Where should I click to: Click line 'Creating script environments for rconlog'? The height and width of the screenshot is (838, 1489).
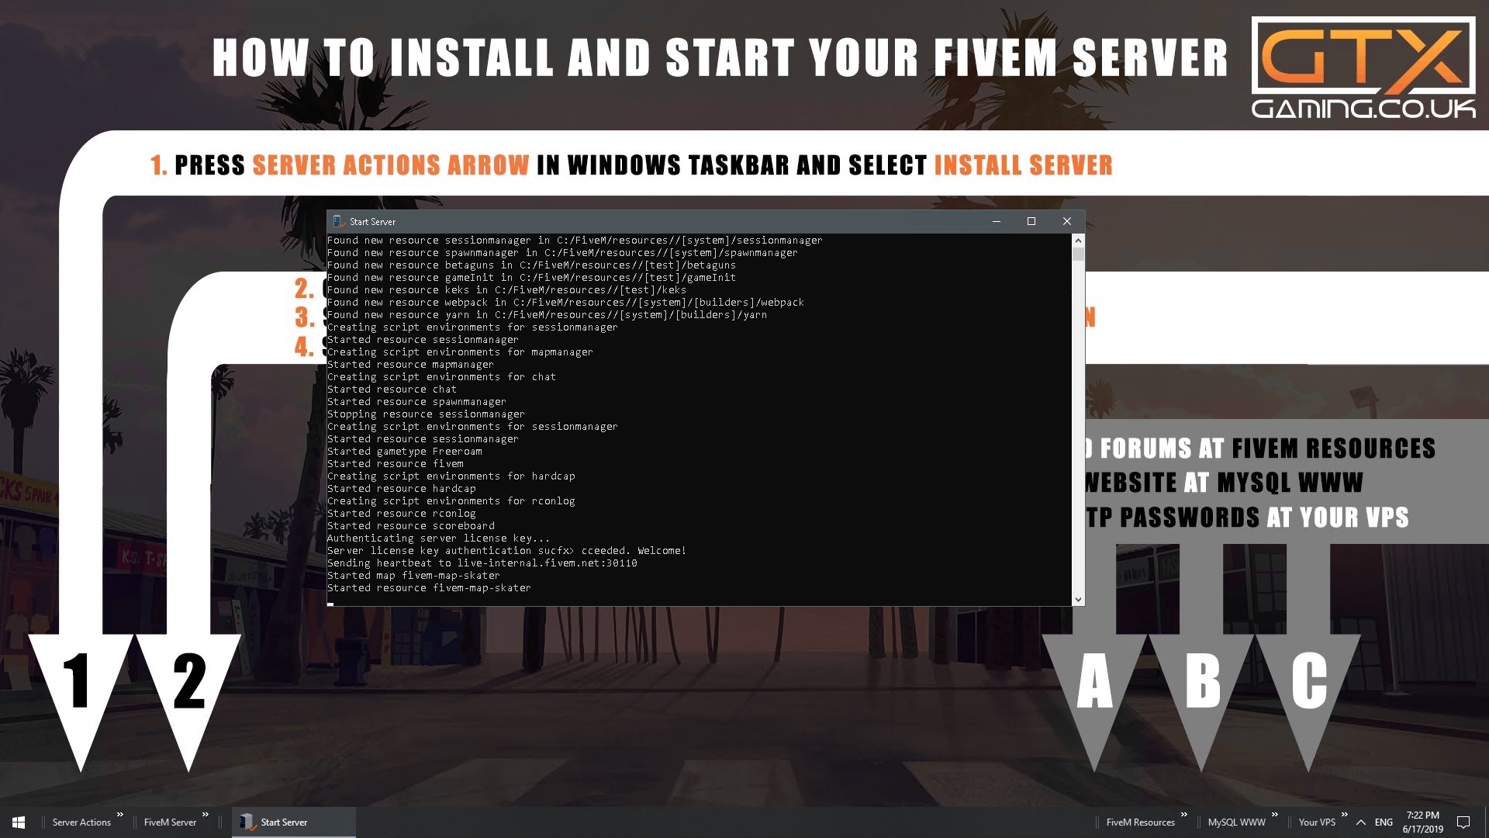451,501
